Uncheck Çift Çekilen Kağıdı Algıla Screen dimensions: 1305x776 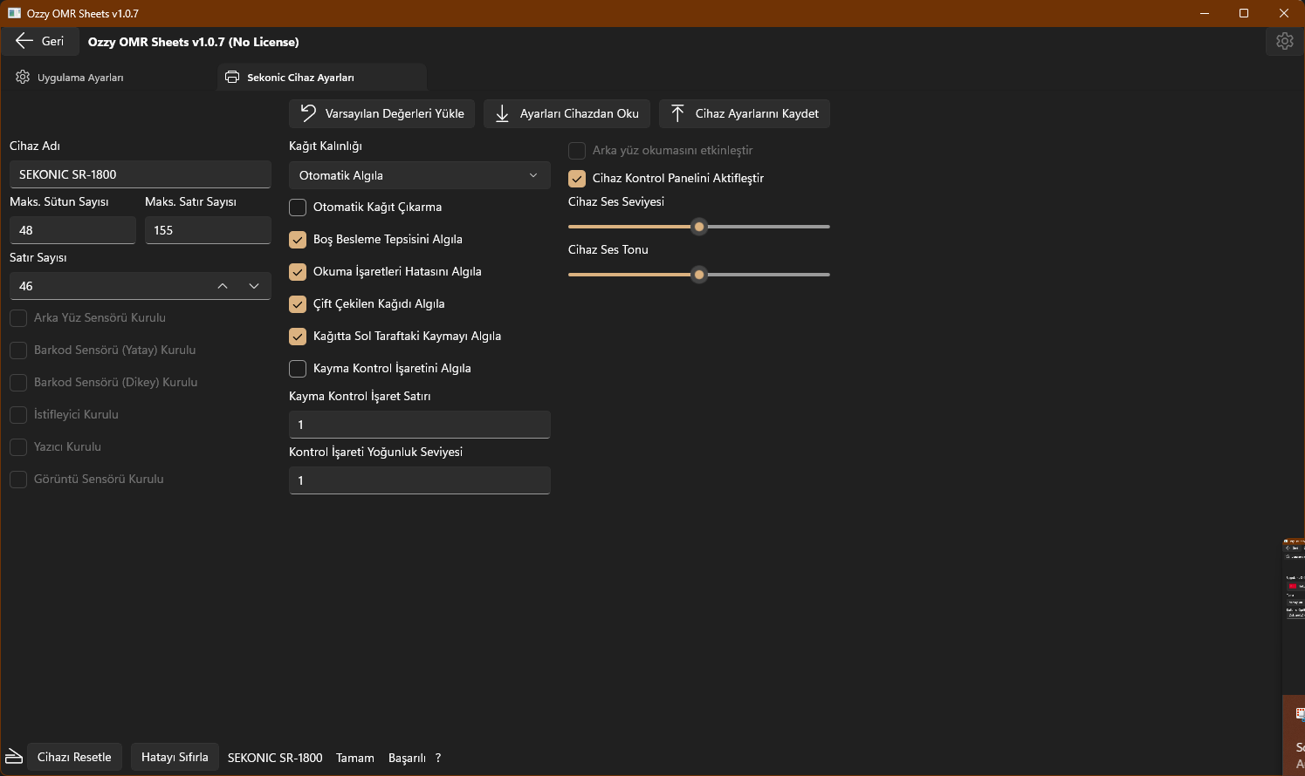298,304
